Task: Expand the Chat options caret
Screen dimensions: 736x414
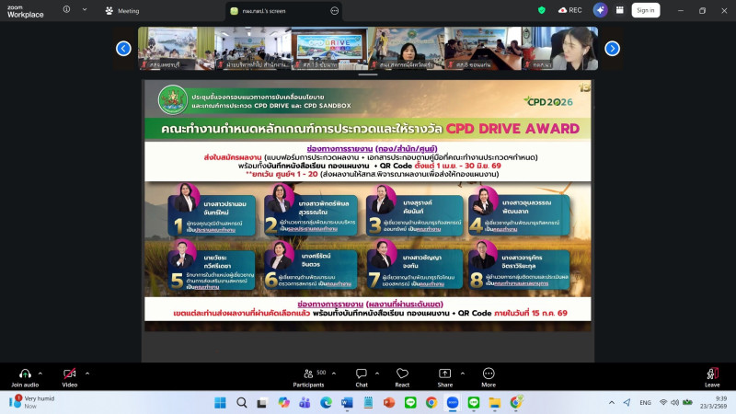Action: click(x=377, y=373)
